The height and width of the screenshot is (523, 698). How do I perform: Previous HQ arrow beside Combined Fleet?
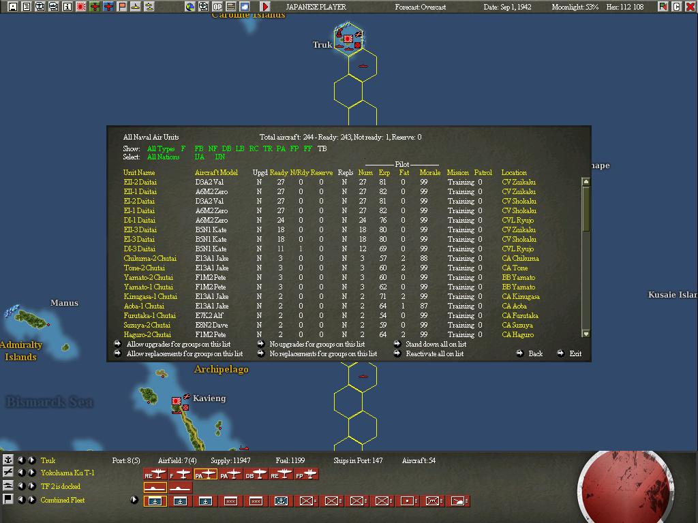click(21, 499)
